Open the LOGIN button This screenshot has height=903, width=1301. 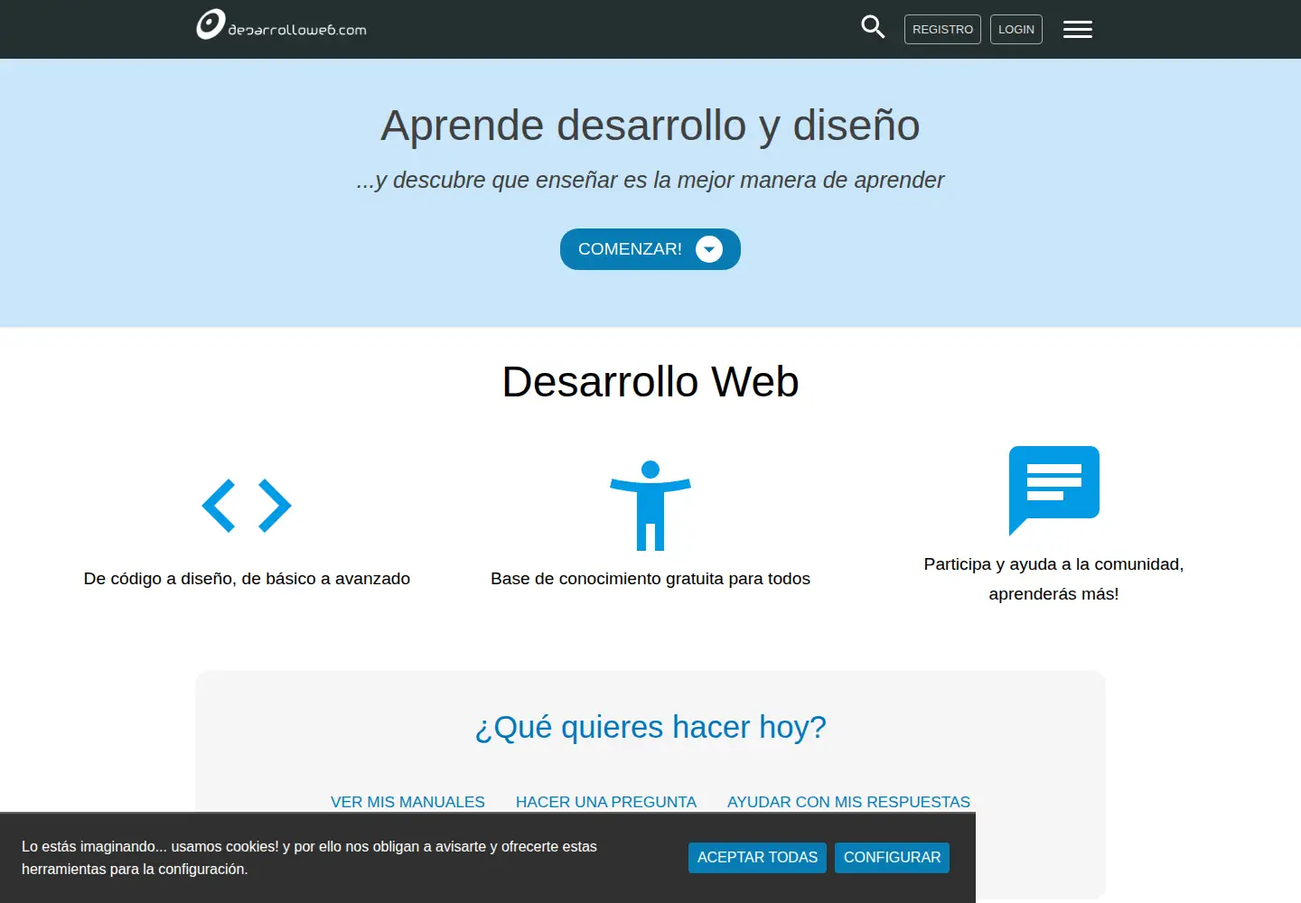pos(1016,30)
